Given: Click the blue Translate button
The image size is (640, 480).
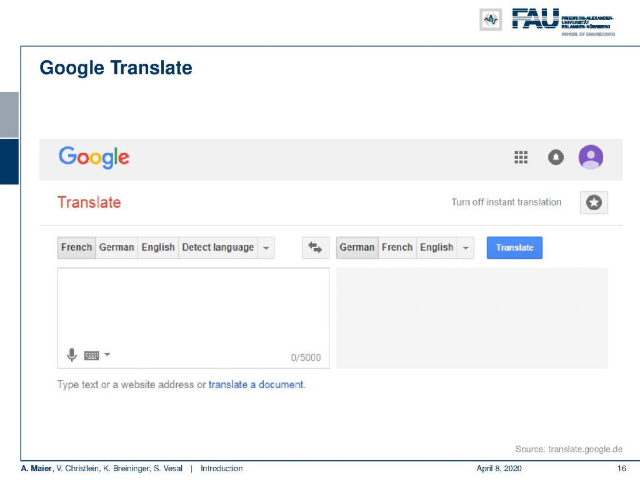Looking at the screenshot, I should click(x=514, y=247).
